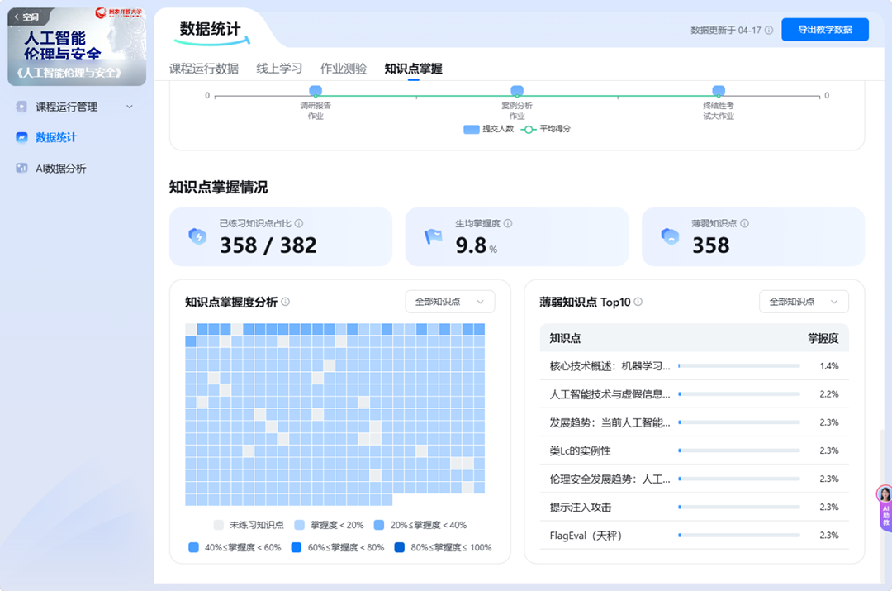The height and width of the screenshot is (591, 892).
Task: Switch to 线上学习 tab
Action: point(279,69)
